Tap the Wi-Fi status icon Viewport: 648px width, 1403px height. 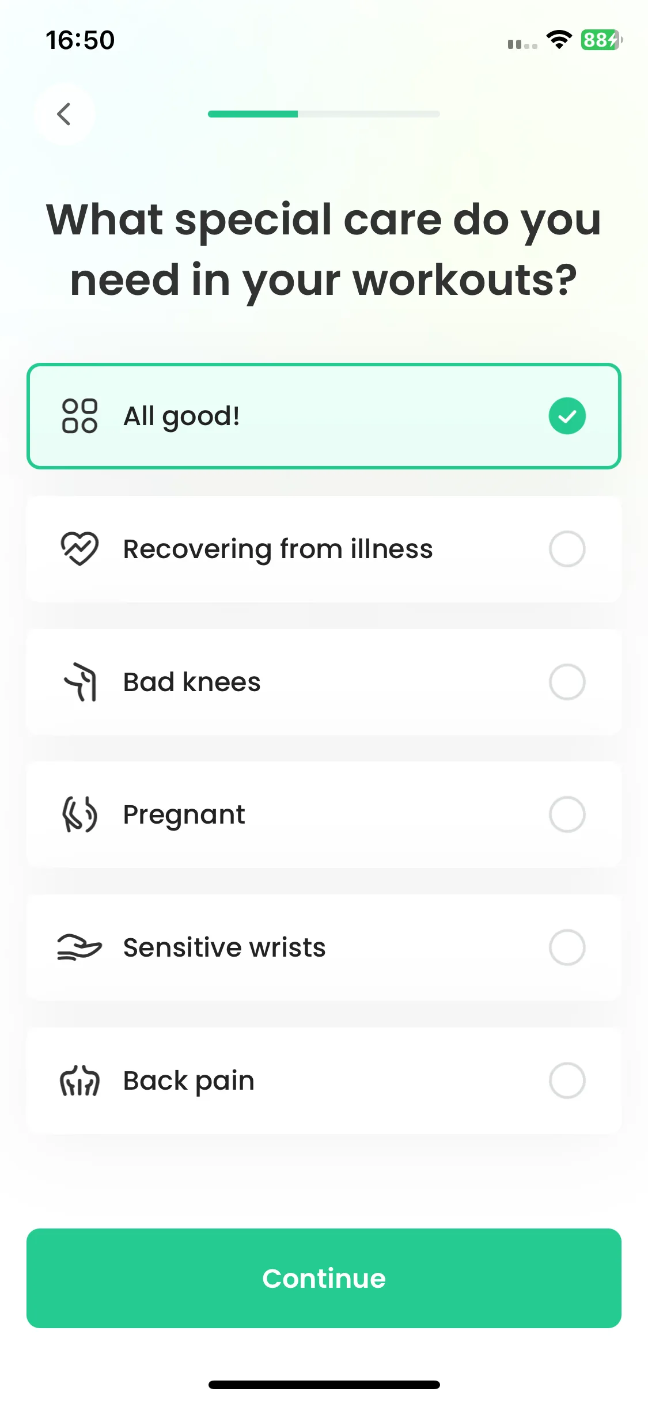click(x=558, y=40)
